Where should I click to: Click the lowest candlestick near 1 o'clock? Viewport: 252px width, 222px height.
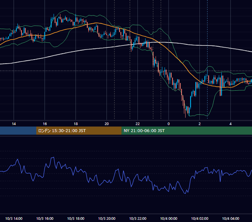(185, 111)
